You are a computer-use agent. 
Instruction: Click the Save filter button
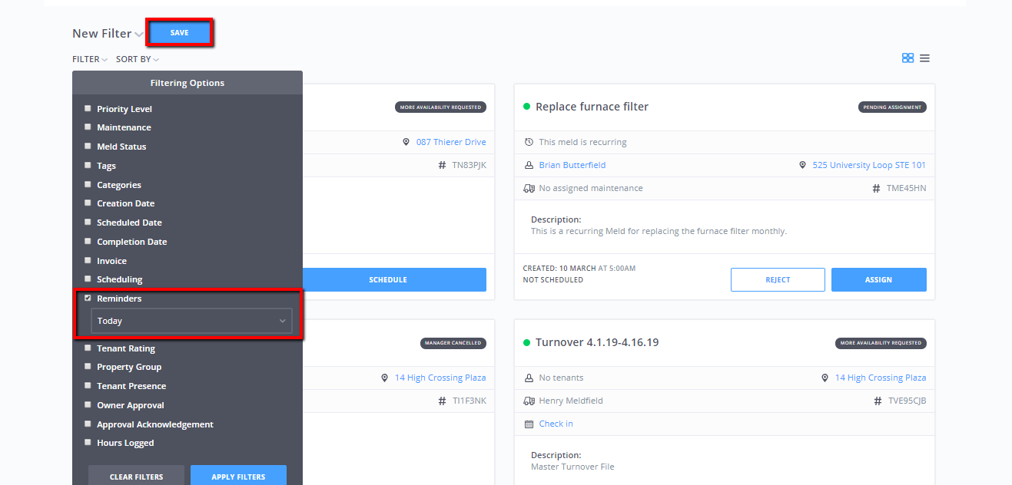coord(179,33)
